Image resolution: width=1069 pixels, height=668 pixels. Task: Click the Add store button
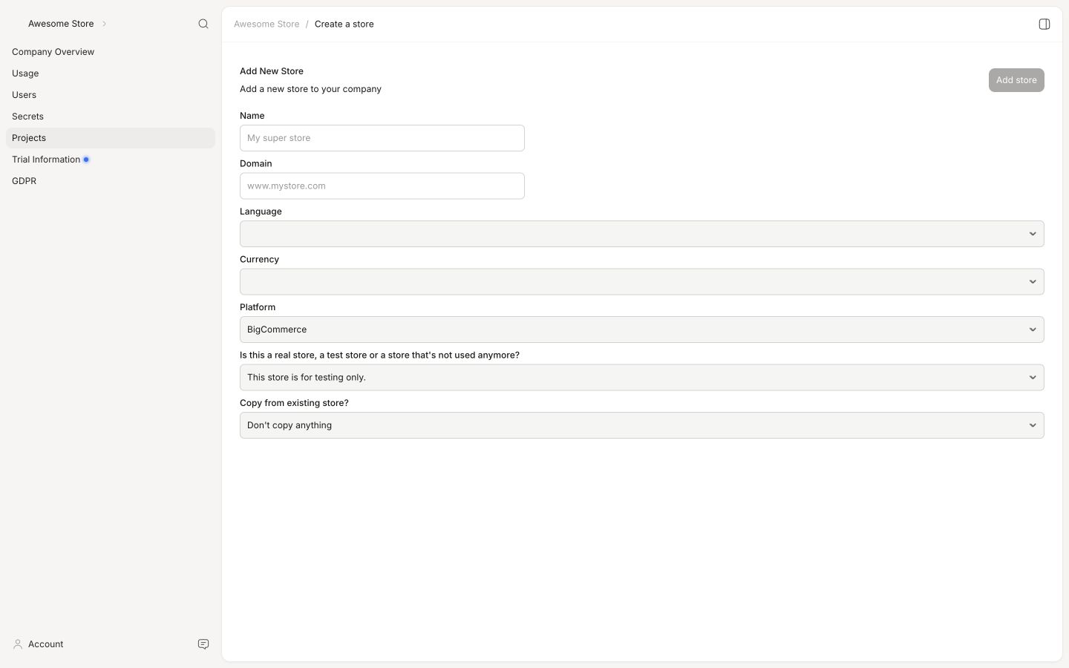coord(1016,80)
